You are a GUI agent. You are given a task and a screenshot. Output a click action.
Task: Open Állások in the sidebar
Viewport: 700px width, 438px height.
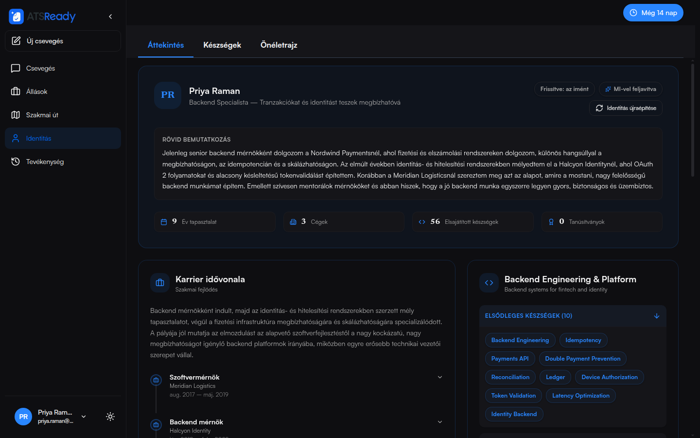(63, 91)
